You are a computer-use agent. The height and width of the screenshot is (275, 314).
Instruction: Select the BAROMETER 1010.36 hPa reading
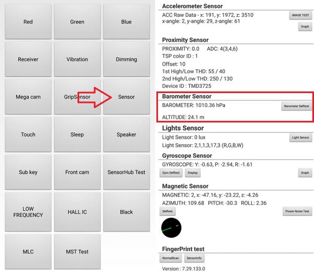coord(194,105)
